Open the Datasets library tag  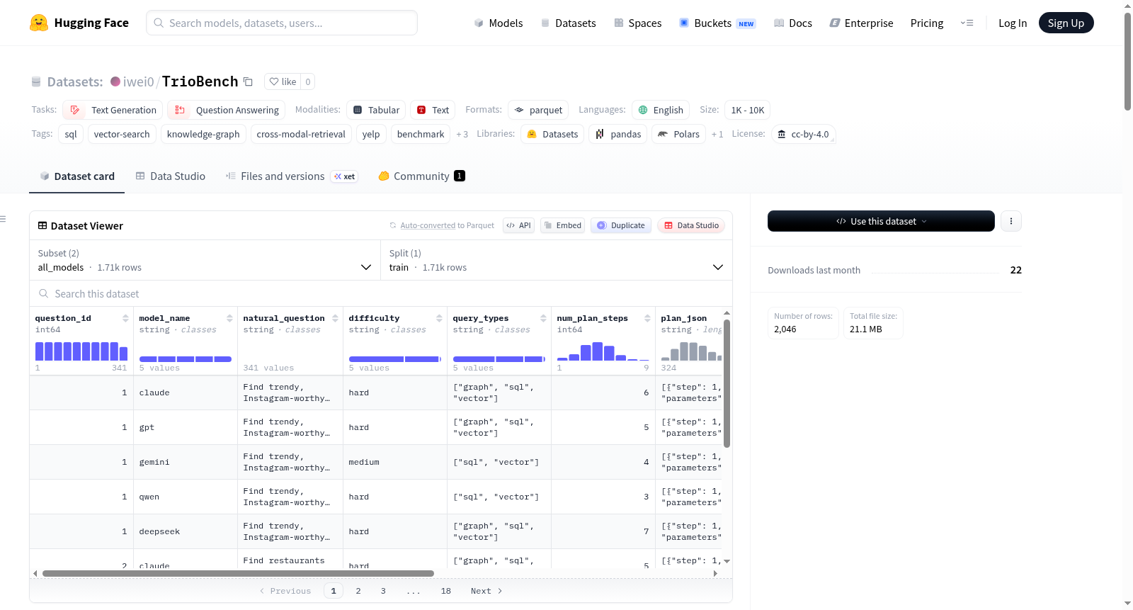552,134
